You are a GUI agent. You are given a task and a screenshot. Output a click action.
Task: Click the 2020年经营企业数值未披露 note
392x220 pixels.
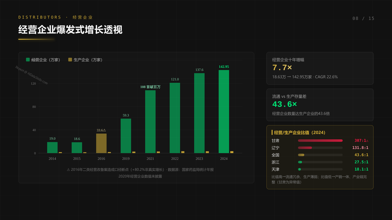140,176
